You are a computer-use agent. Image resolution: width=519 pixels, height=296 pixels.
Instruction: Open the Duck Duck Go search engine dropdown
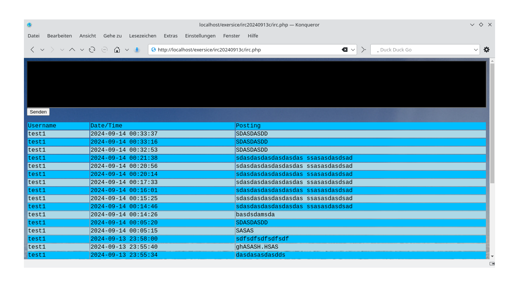pyautogui.click(x=476, y=50)
